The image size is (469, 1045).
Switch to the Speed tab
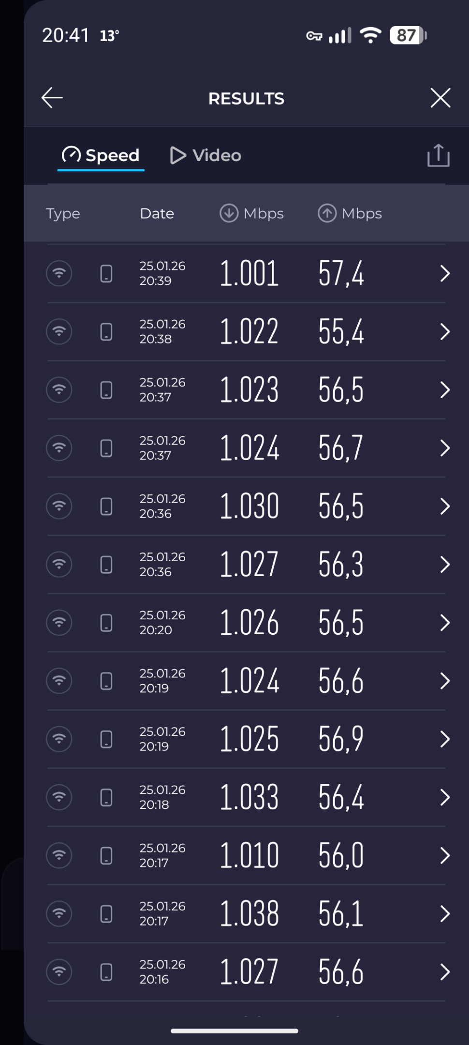pyautogui.click(x=101, y=155)
